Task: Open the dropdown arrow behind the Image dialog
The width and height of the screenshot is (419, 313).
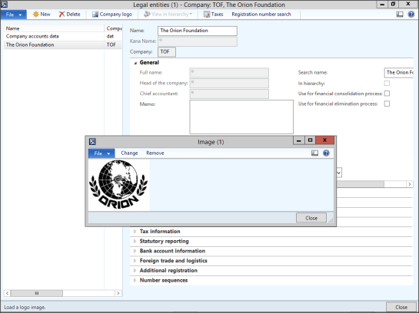Action: pos(339,173)
